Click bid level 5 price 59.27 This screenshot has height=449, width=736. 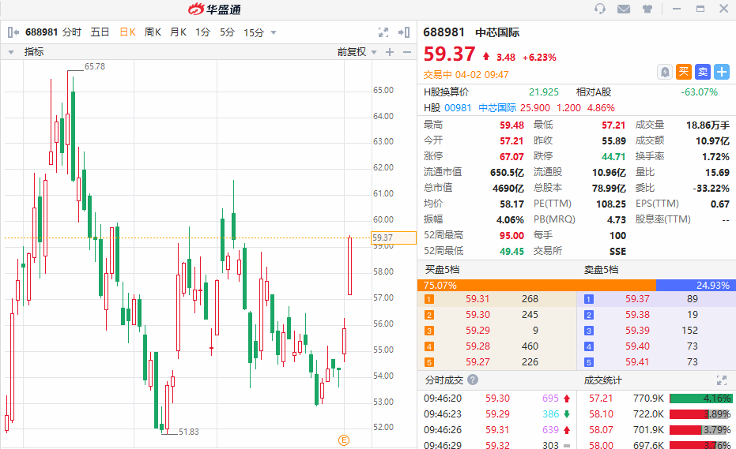coord(477,362)
